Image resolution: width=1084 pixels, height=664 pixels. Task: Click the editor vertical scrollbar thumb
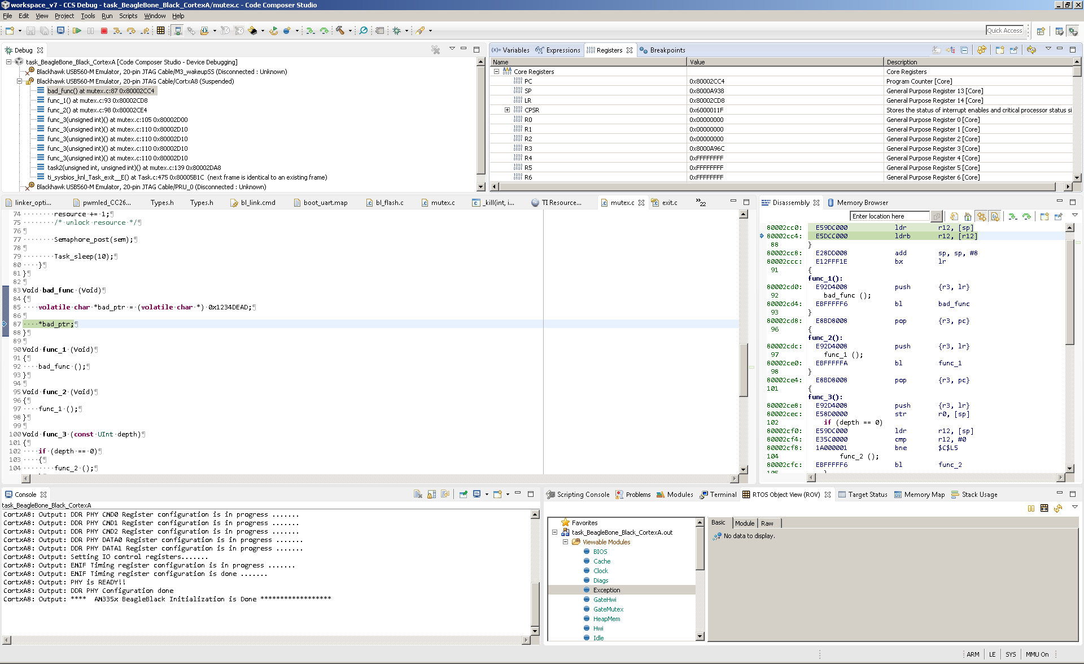point(744,370)
